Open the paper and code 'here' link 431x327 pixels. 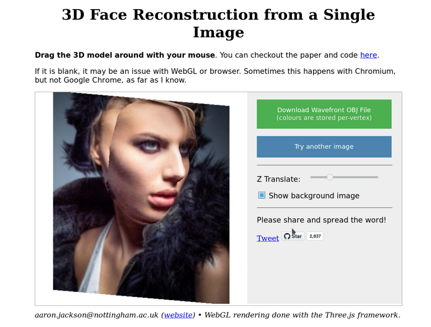pos(369,55)
